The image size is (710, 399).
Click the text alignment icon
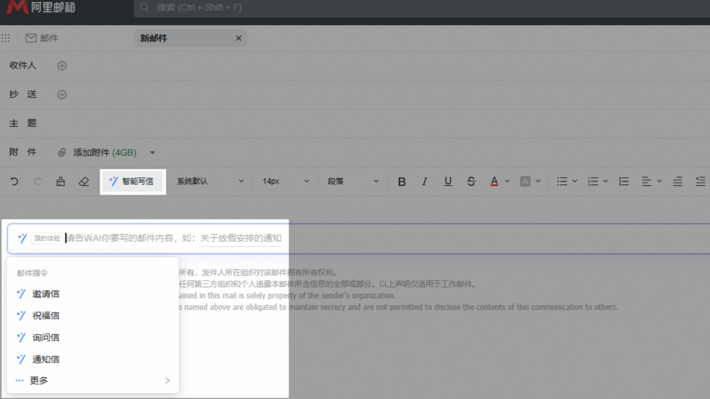coord(646,181)
